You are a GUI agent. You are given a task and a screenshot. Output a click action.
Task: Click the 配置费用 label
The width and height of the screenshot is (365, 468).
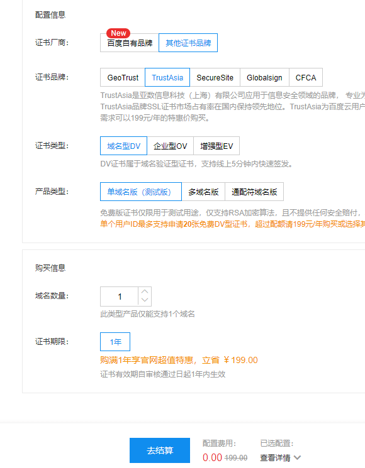(x=219, y=444)
